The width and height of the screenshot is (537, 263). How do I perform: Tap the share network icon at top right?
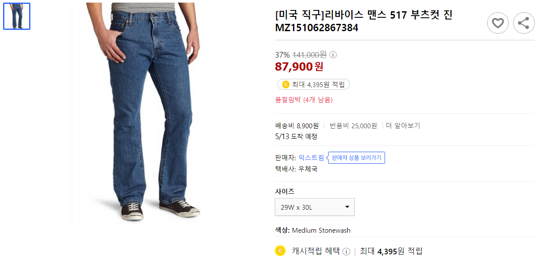523,23
